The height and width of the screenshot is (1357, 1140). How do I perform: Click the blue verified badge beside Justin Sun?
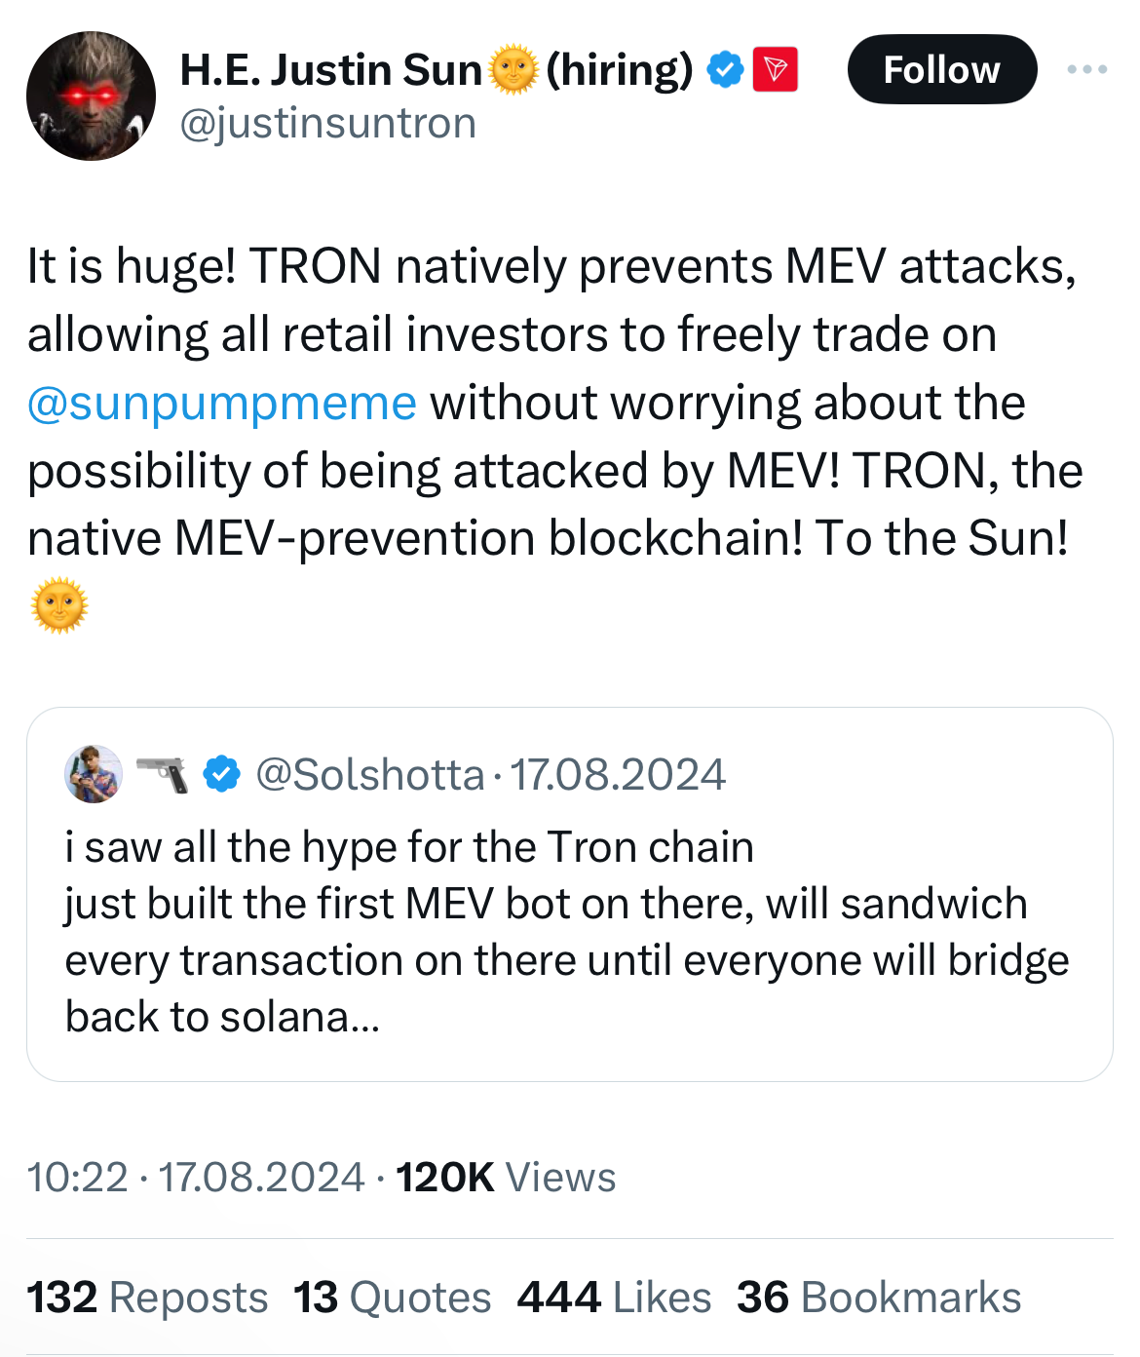[725, 70]
